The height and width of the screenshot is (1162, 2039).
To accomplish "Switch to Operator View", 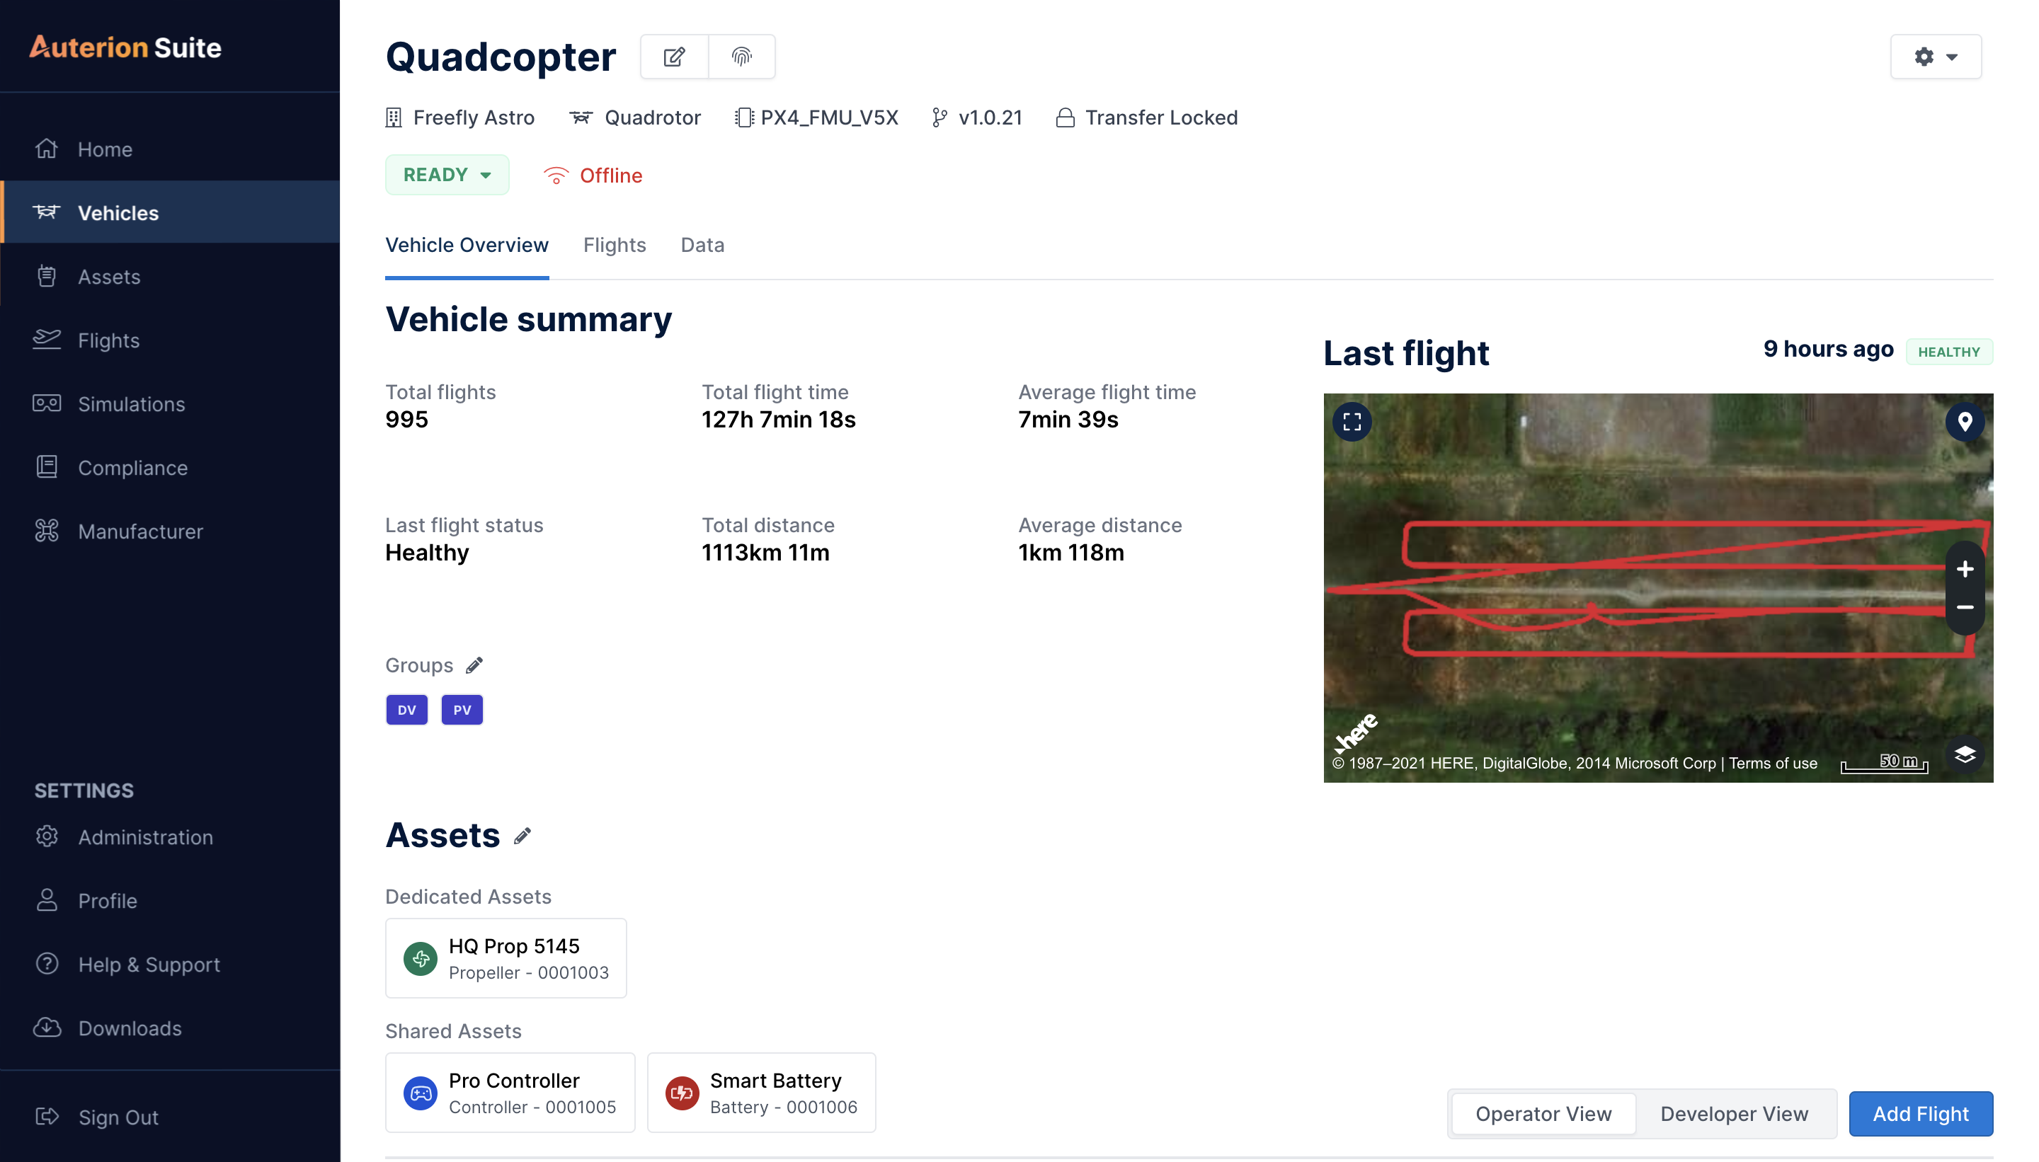I will pyautogui.click(x=1543, y=1113).
